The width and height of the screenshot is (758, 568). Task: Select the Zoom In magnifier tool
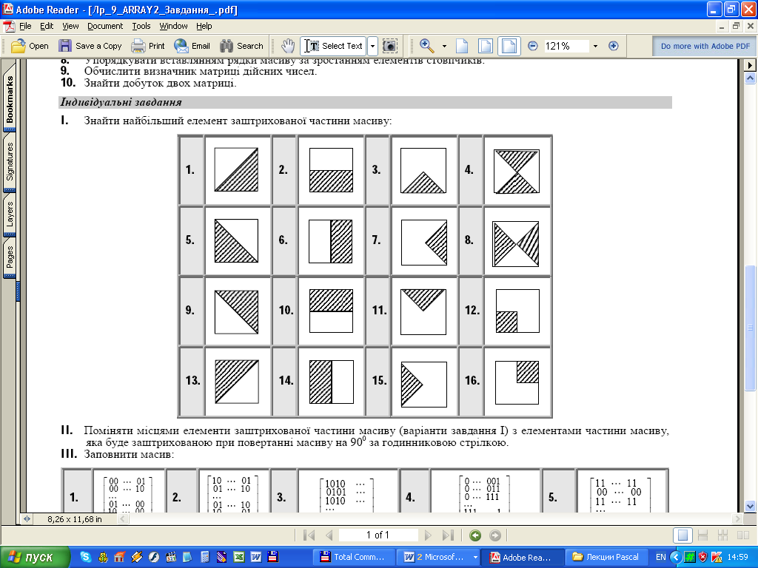(x=427, y=46)
